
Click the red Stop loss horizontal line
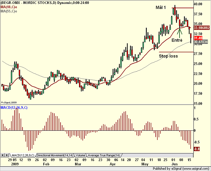(x=176, y=52)
